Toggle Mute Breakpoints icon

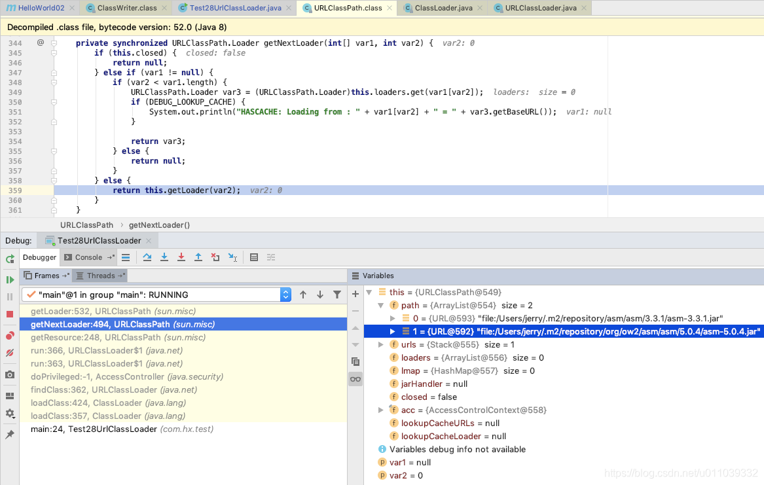click(9, 354)
